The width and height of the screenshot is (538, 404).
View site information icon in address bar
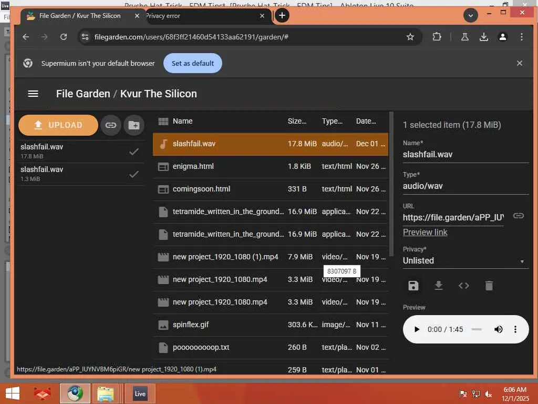[x=85, y=37]
